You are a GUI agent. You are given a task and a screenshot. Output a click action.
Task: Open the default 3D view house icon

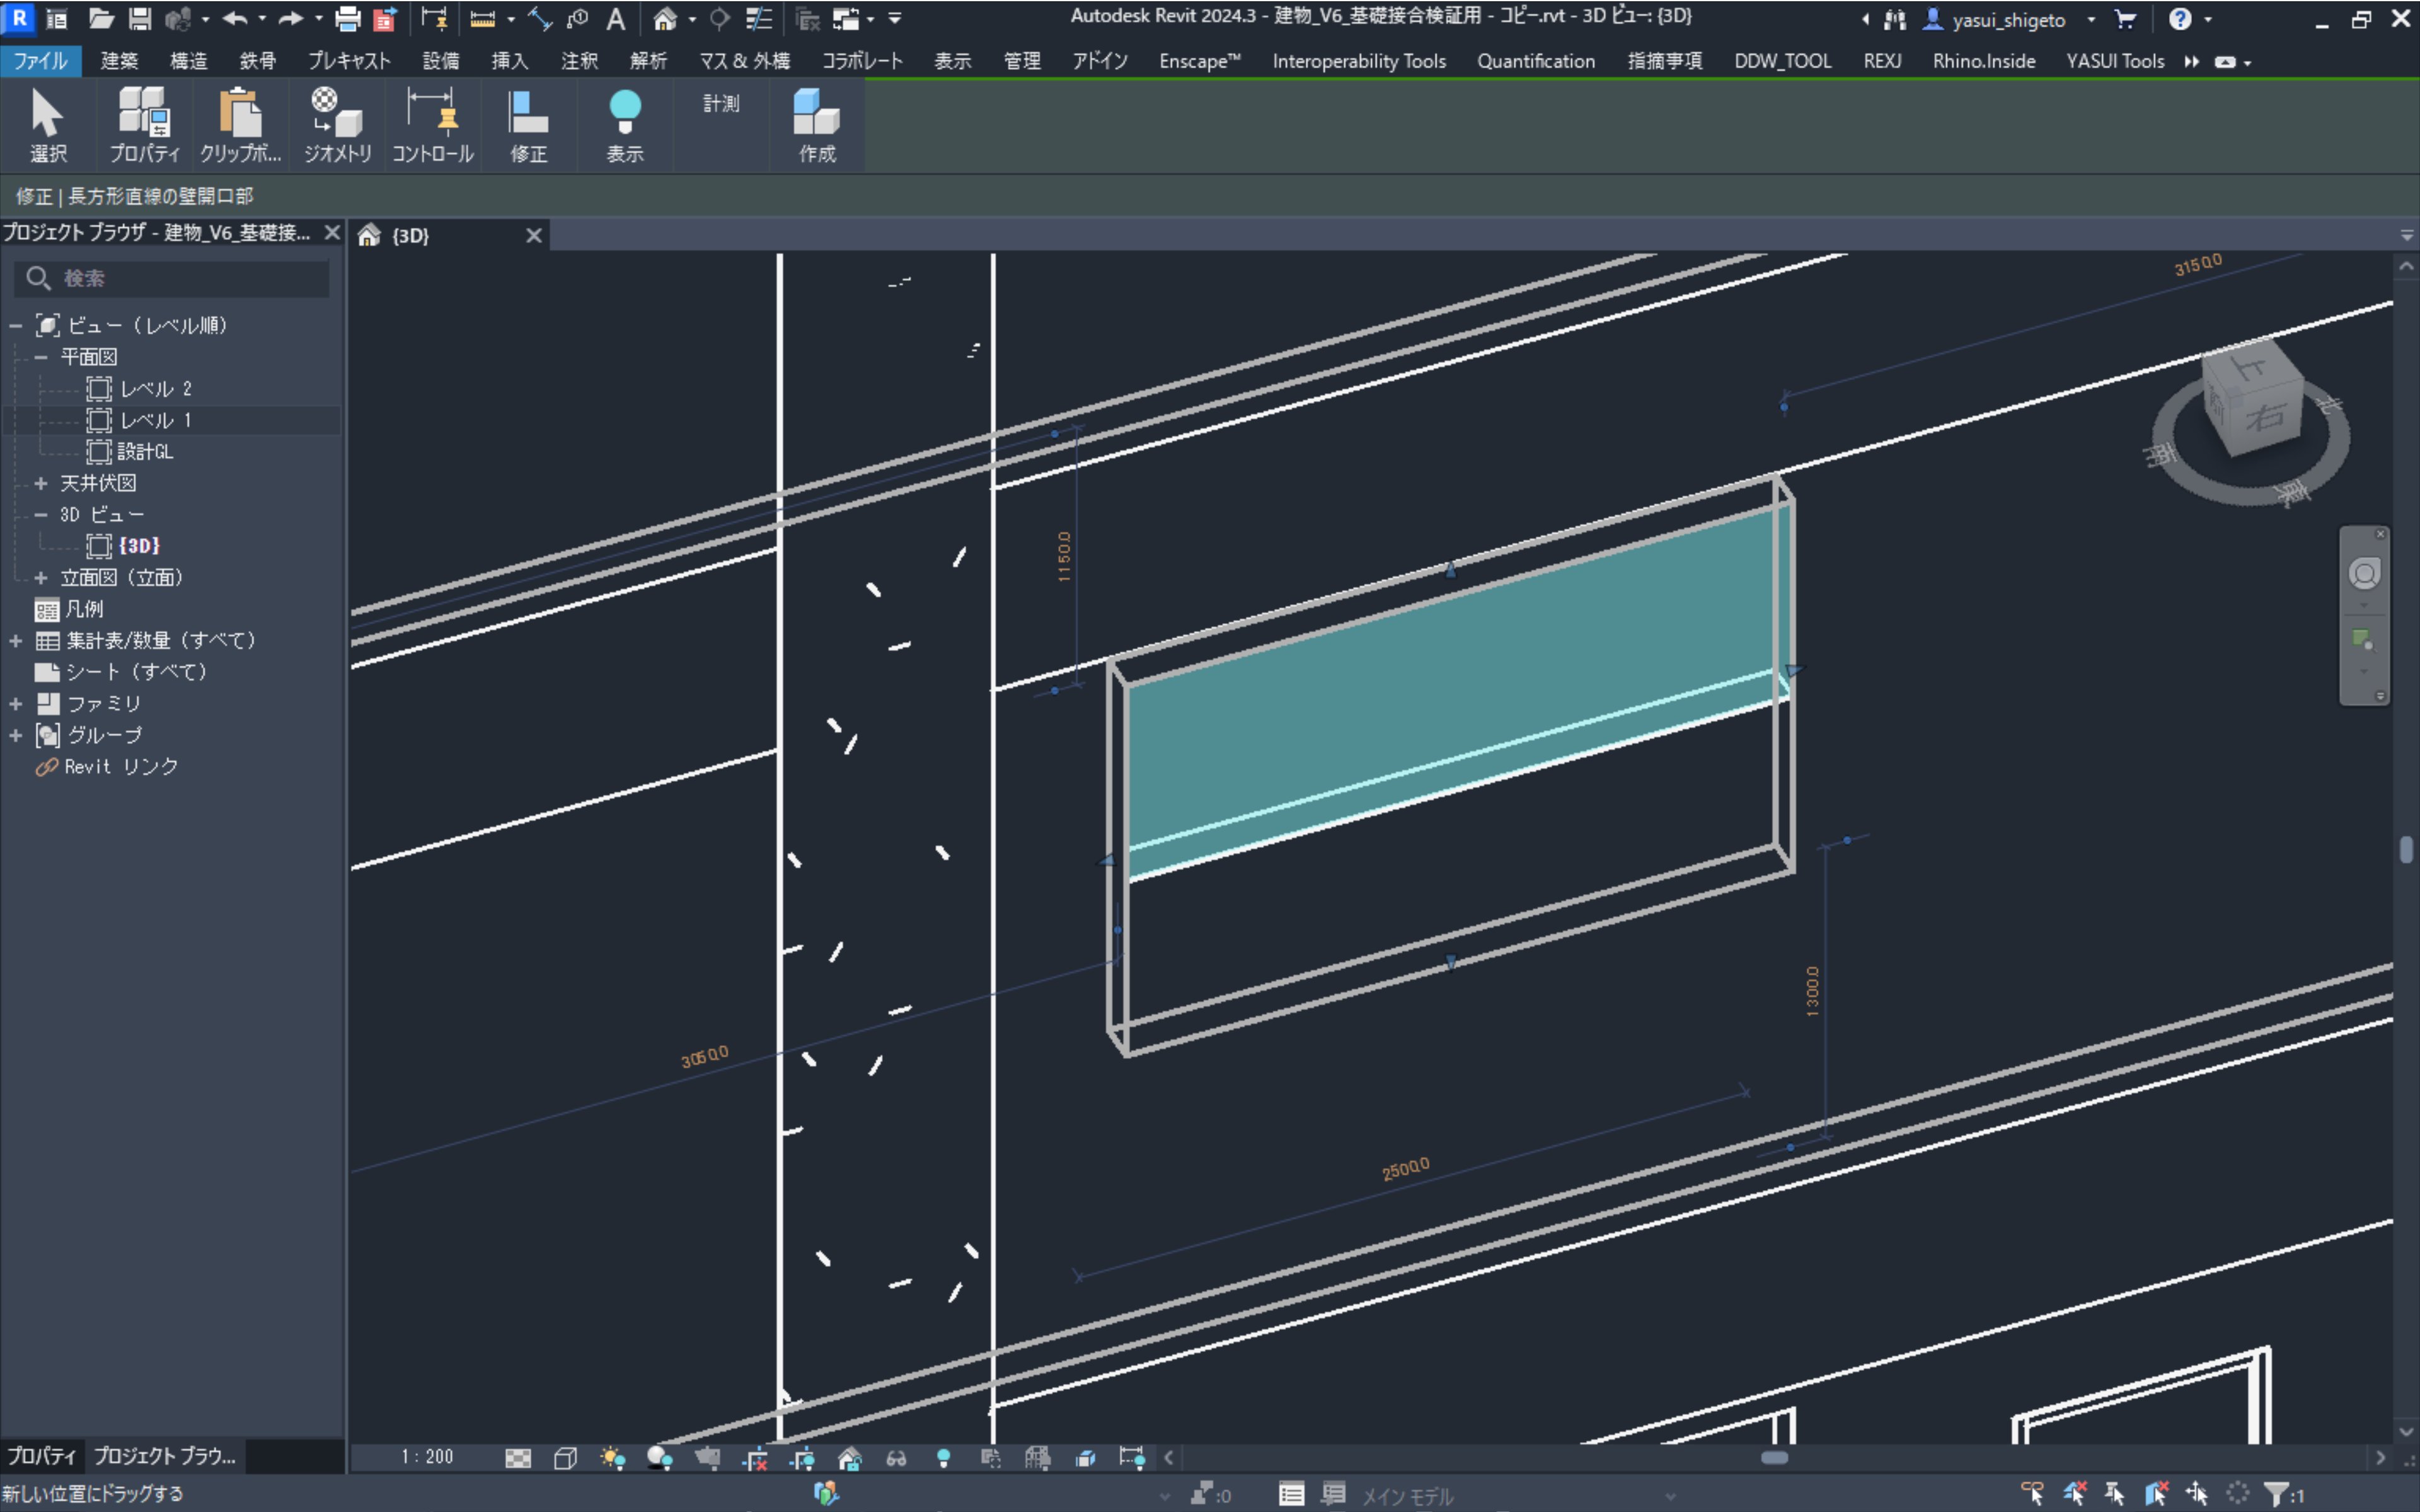click(x=665, y=18)
